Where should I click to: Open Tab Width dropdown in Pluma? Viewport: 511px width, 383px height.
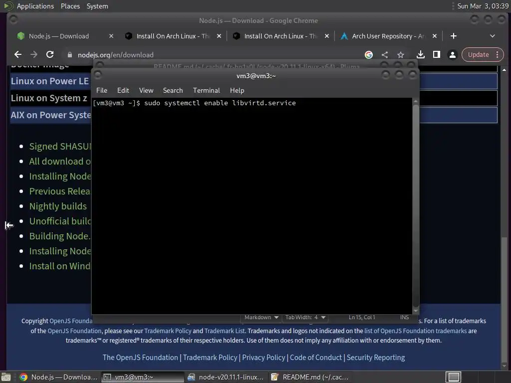[305, 317]
